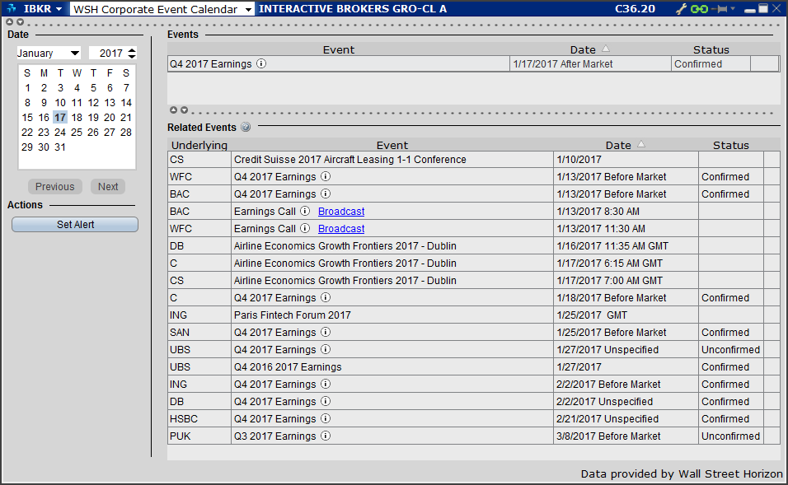Click Unconfirmed status of UBS earnings

pos(730,349)
